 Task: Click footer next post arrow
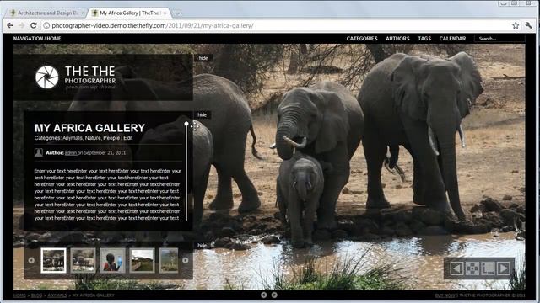coord(274,295)
